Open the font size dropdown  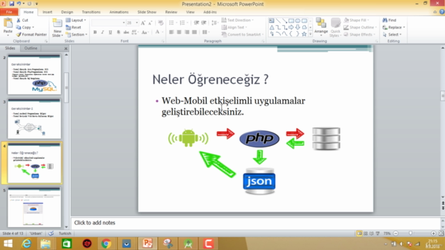[x=137, y=23]
